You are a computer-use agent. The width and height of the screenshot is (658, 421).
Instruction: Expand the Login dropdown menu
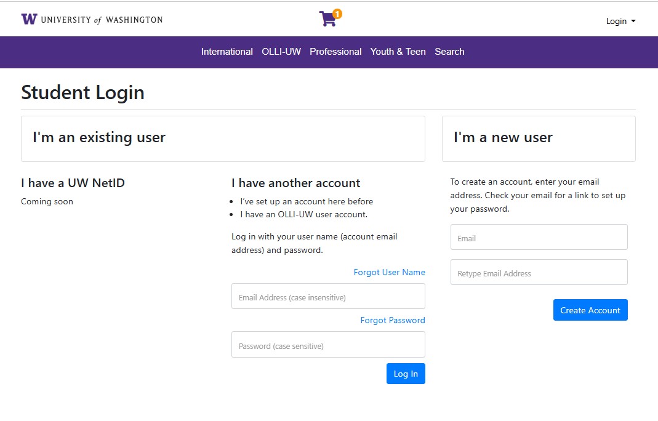pyautogui.click(x=620, y=21)
